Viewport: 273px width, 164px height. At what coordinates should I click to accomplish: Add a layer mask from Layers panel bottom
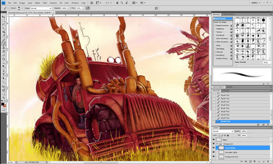[250, 162]
